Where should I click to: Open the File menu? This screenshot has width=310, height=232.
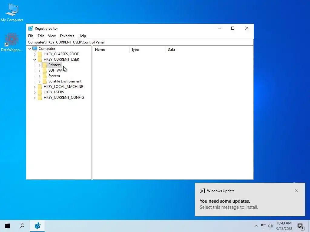pos(31,36)
